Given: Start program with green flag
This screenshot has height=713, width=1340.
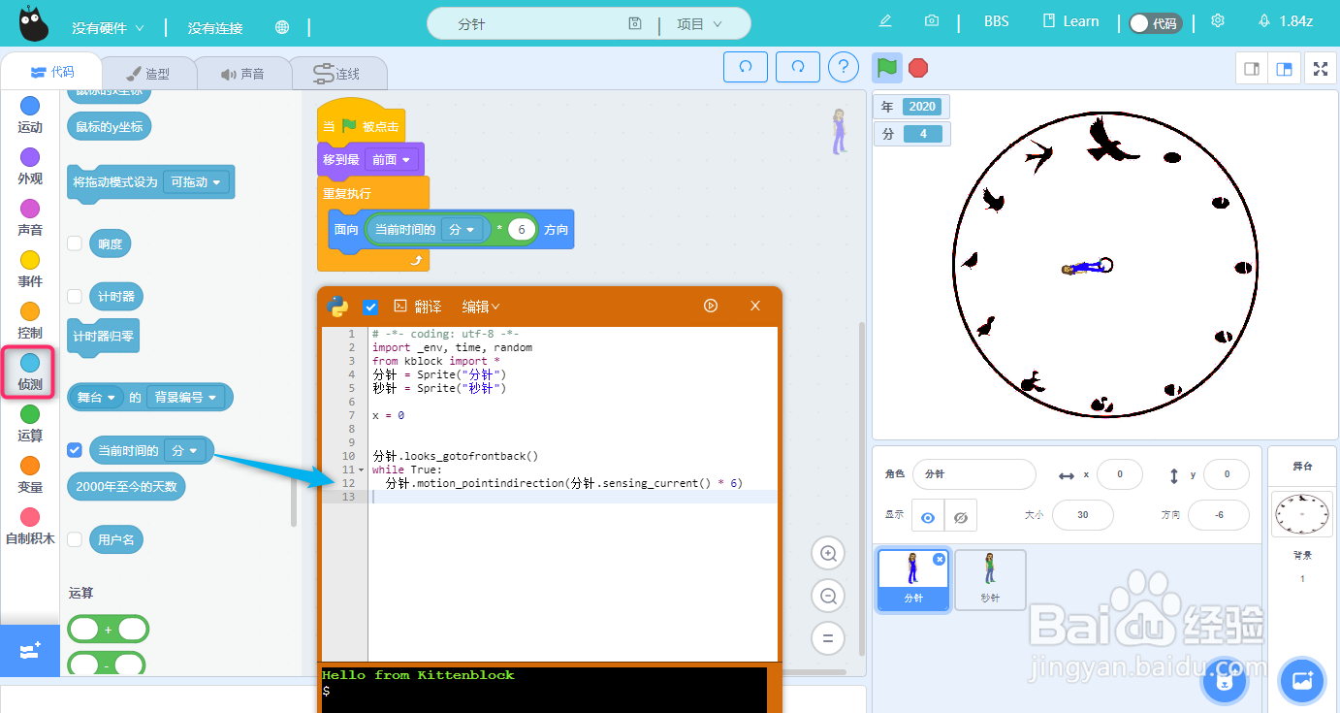Looking at the screenshot, I should [x=887, y=68].
